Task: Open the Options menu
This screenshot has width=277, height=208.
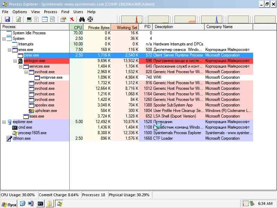Action: tap(20, 12)
